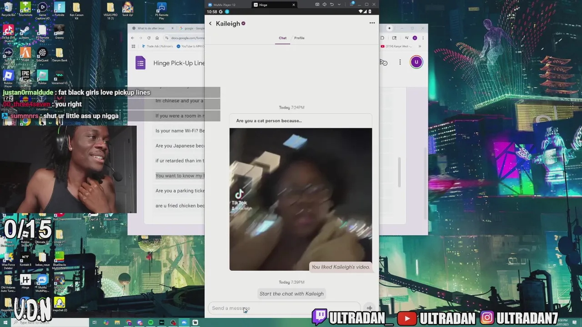This screenshot has height=327, width=582.
Task: Go back with the arrow beside Kaileigh
Action: click(x=210, y=24)
